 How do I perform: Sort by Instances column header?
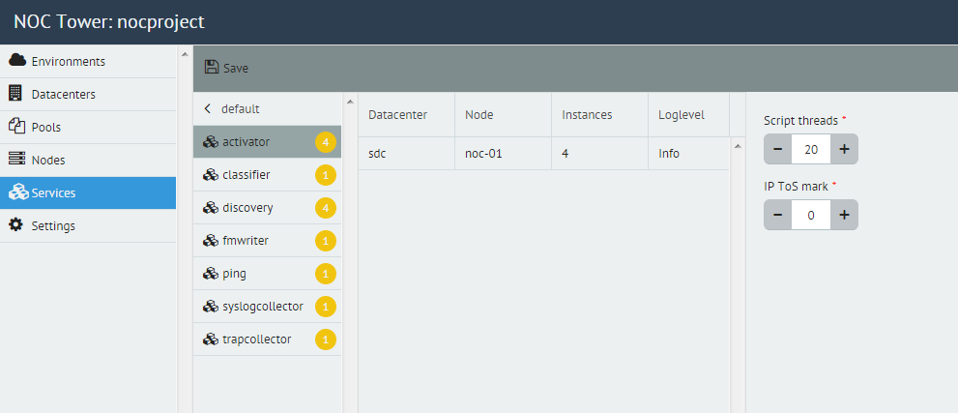[587, 114]
